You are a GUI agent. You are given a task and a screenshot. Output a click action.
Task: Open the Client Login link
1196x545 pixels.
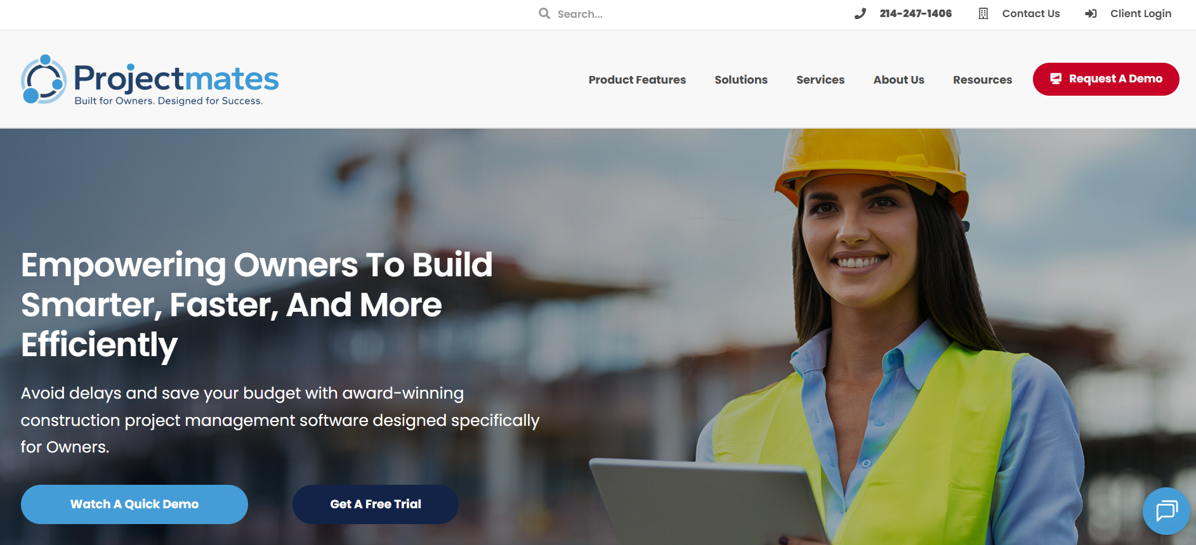point(1141,13)
